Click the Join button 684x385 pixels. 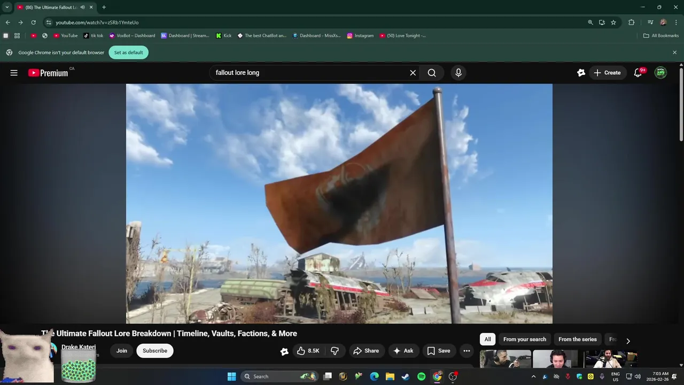[x=122, y=351]
